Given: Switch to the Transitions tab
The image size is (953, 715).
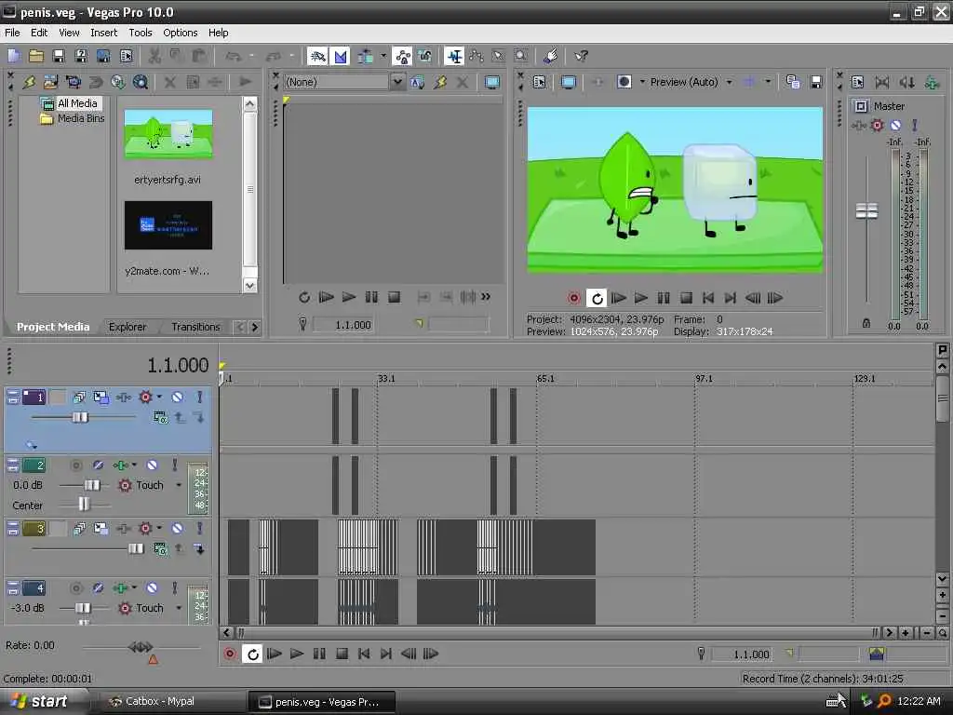Looking at the screenshot, I should coord(195,327).
